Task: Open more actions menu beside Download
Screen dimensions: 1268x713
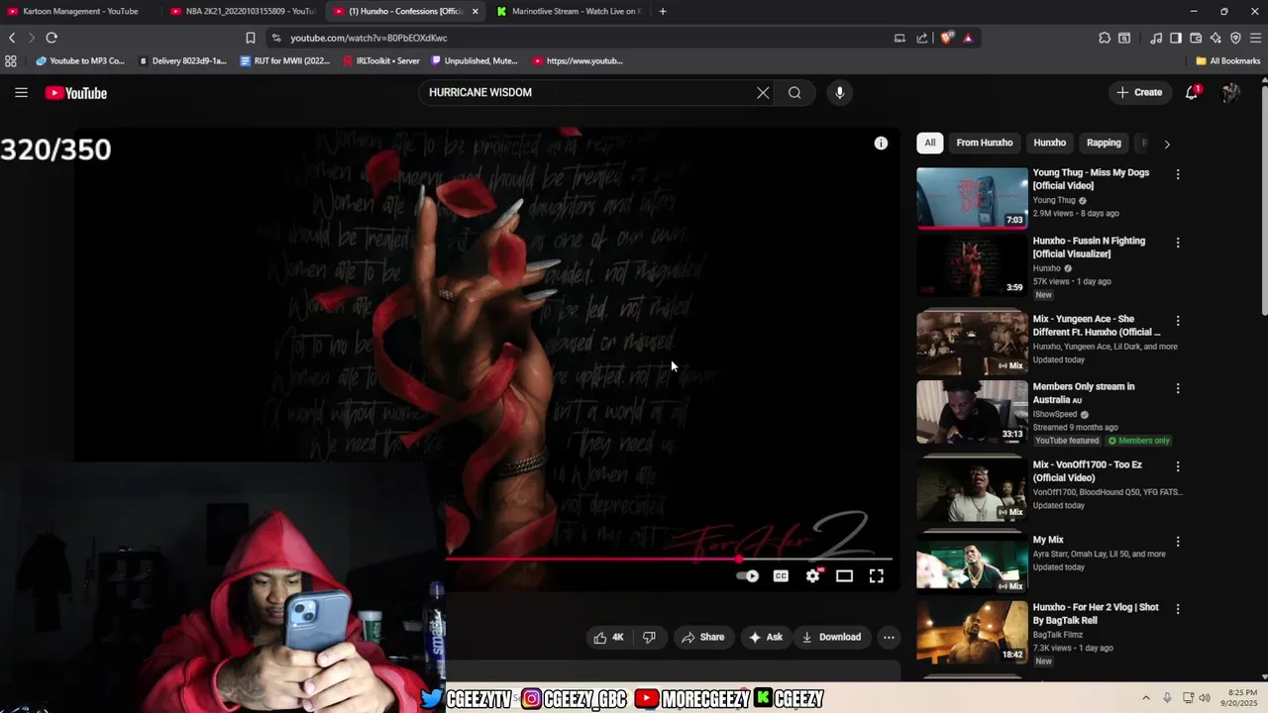Action: click(x=889, y=637)
